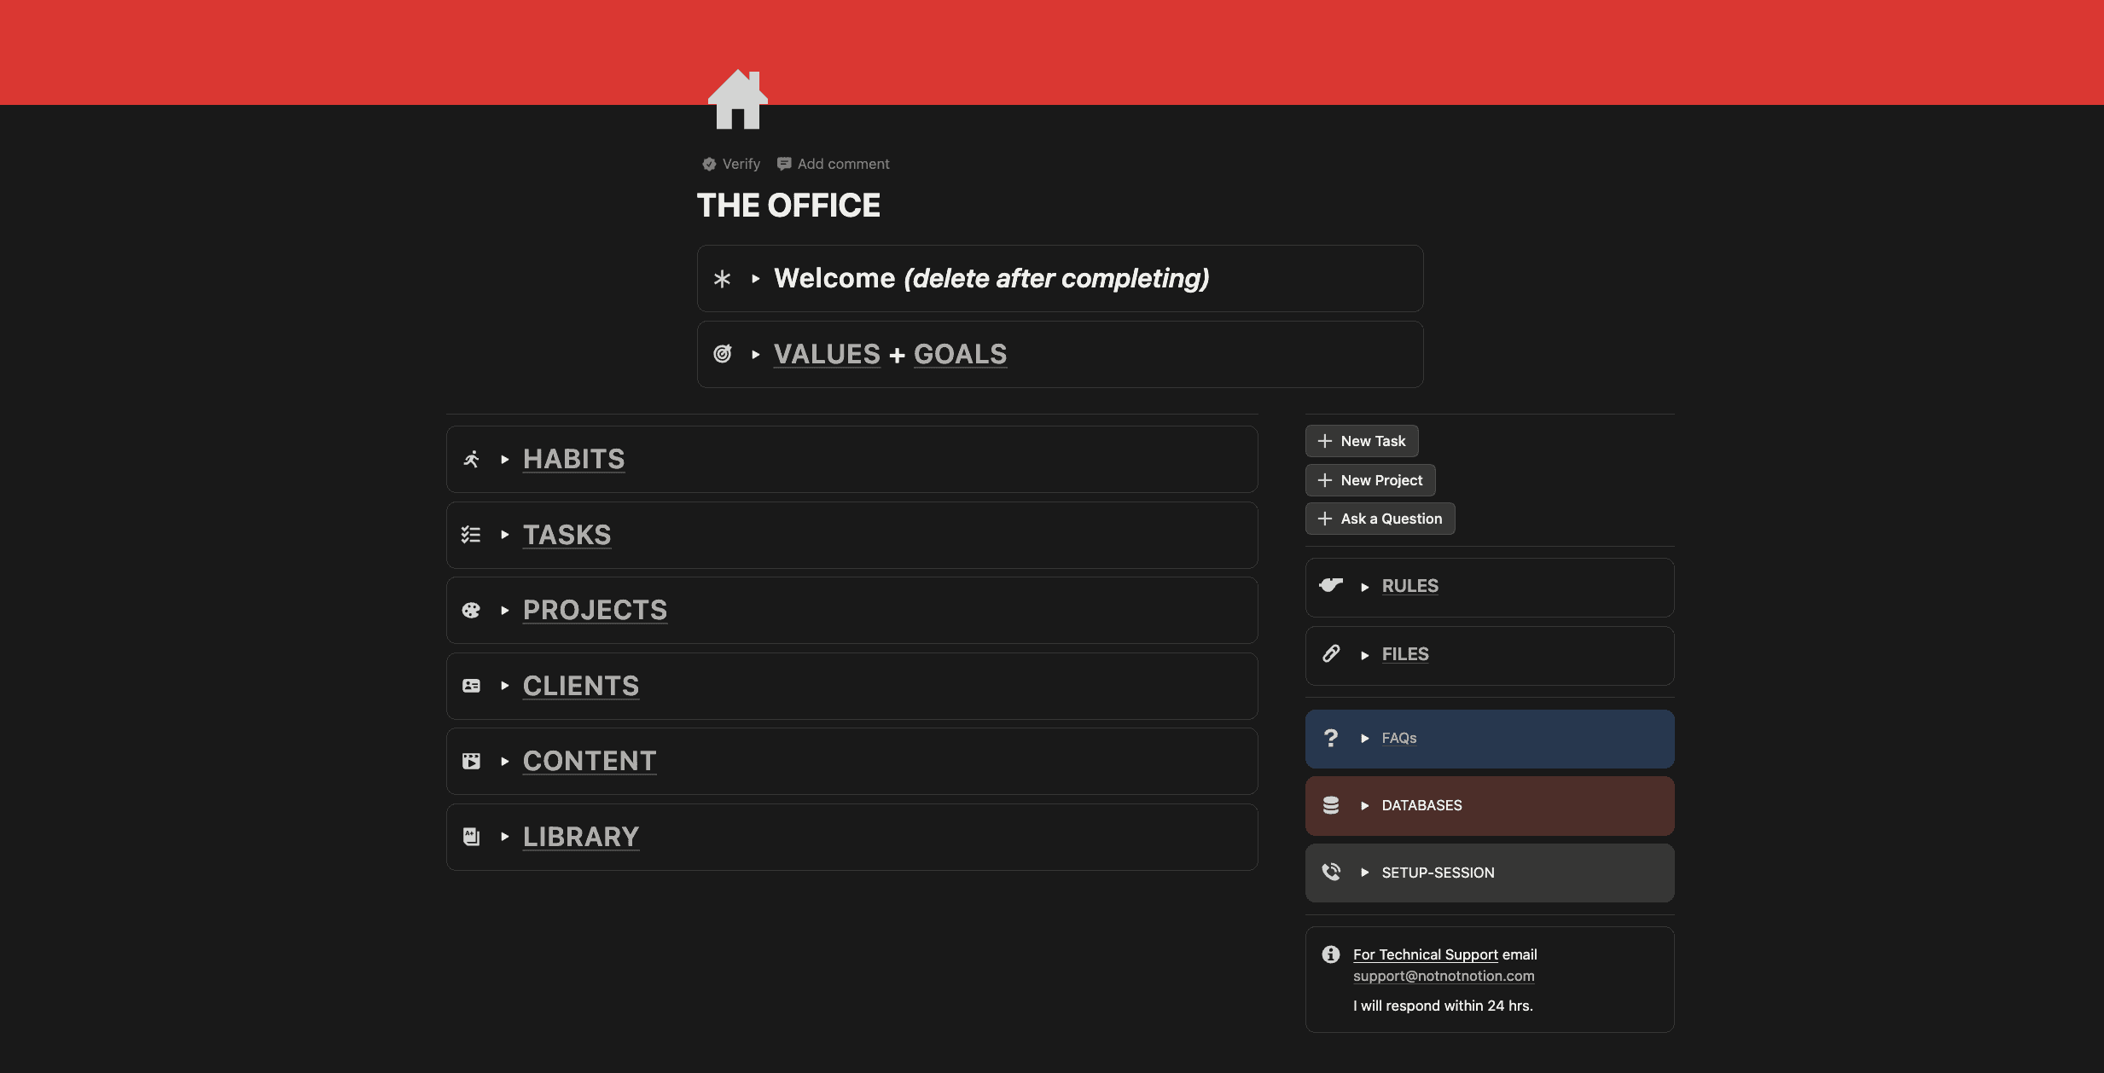The height and width of the screenshot is (1073, 2104).
Task: Click the palette icon beside PROJECTS
Action: point(471,611)
